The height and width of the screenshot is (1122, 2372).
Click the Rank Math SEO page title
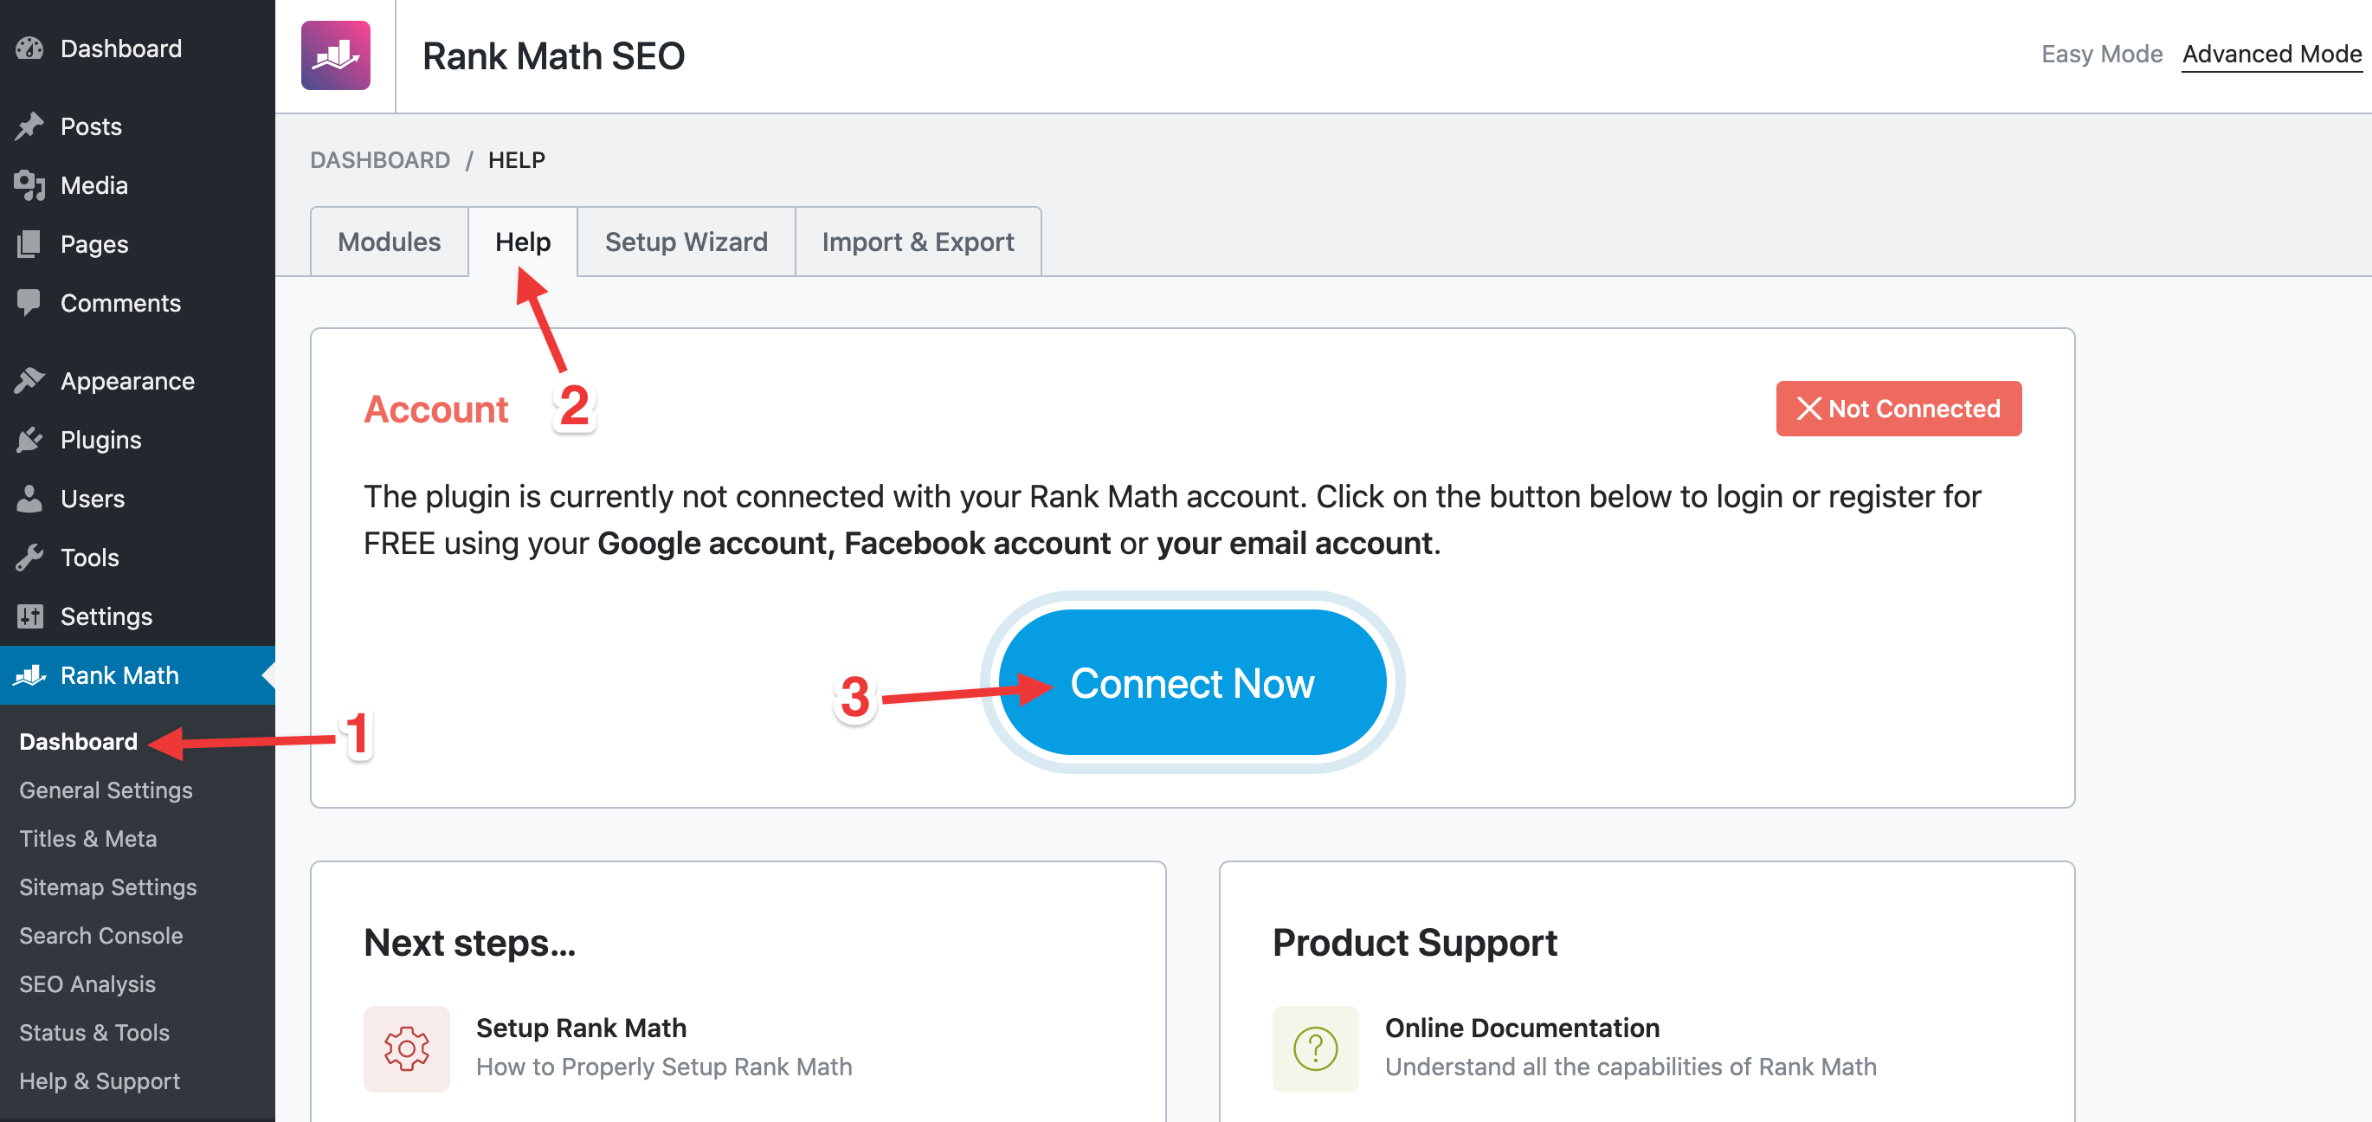[553, 55]
